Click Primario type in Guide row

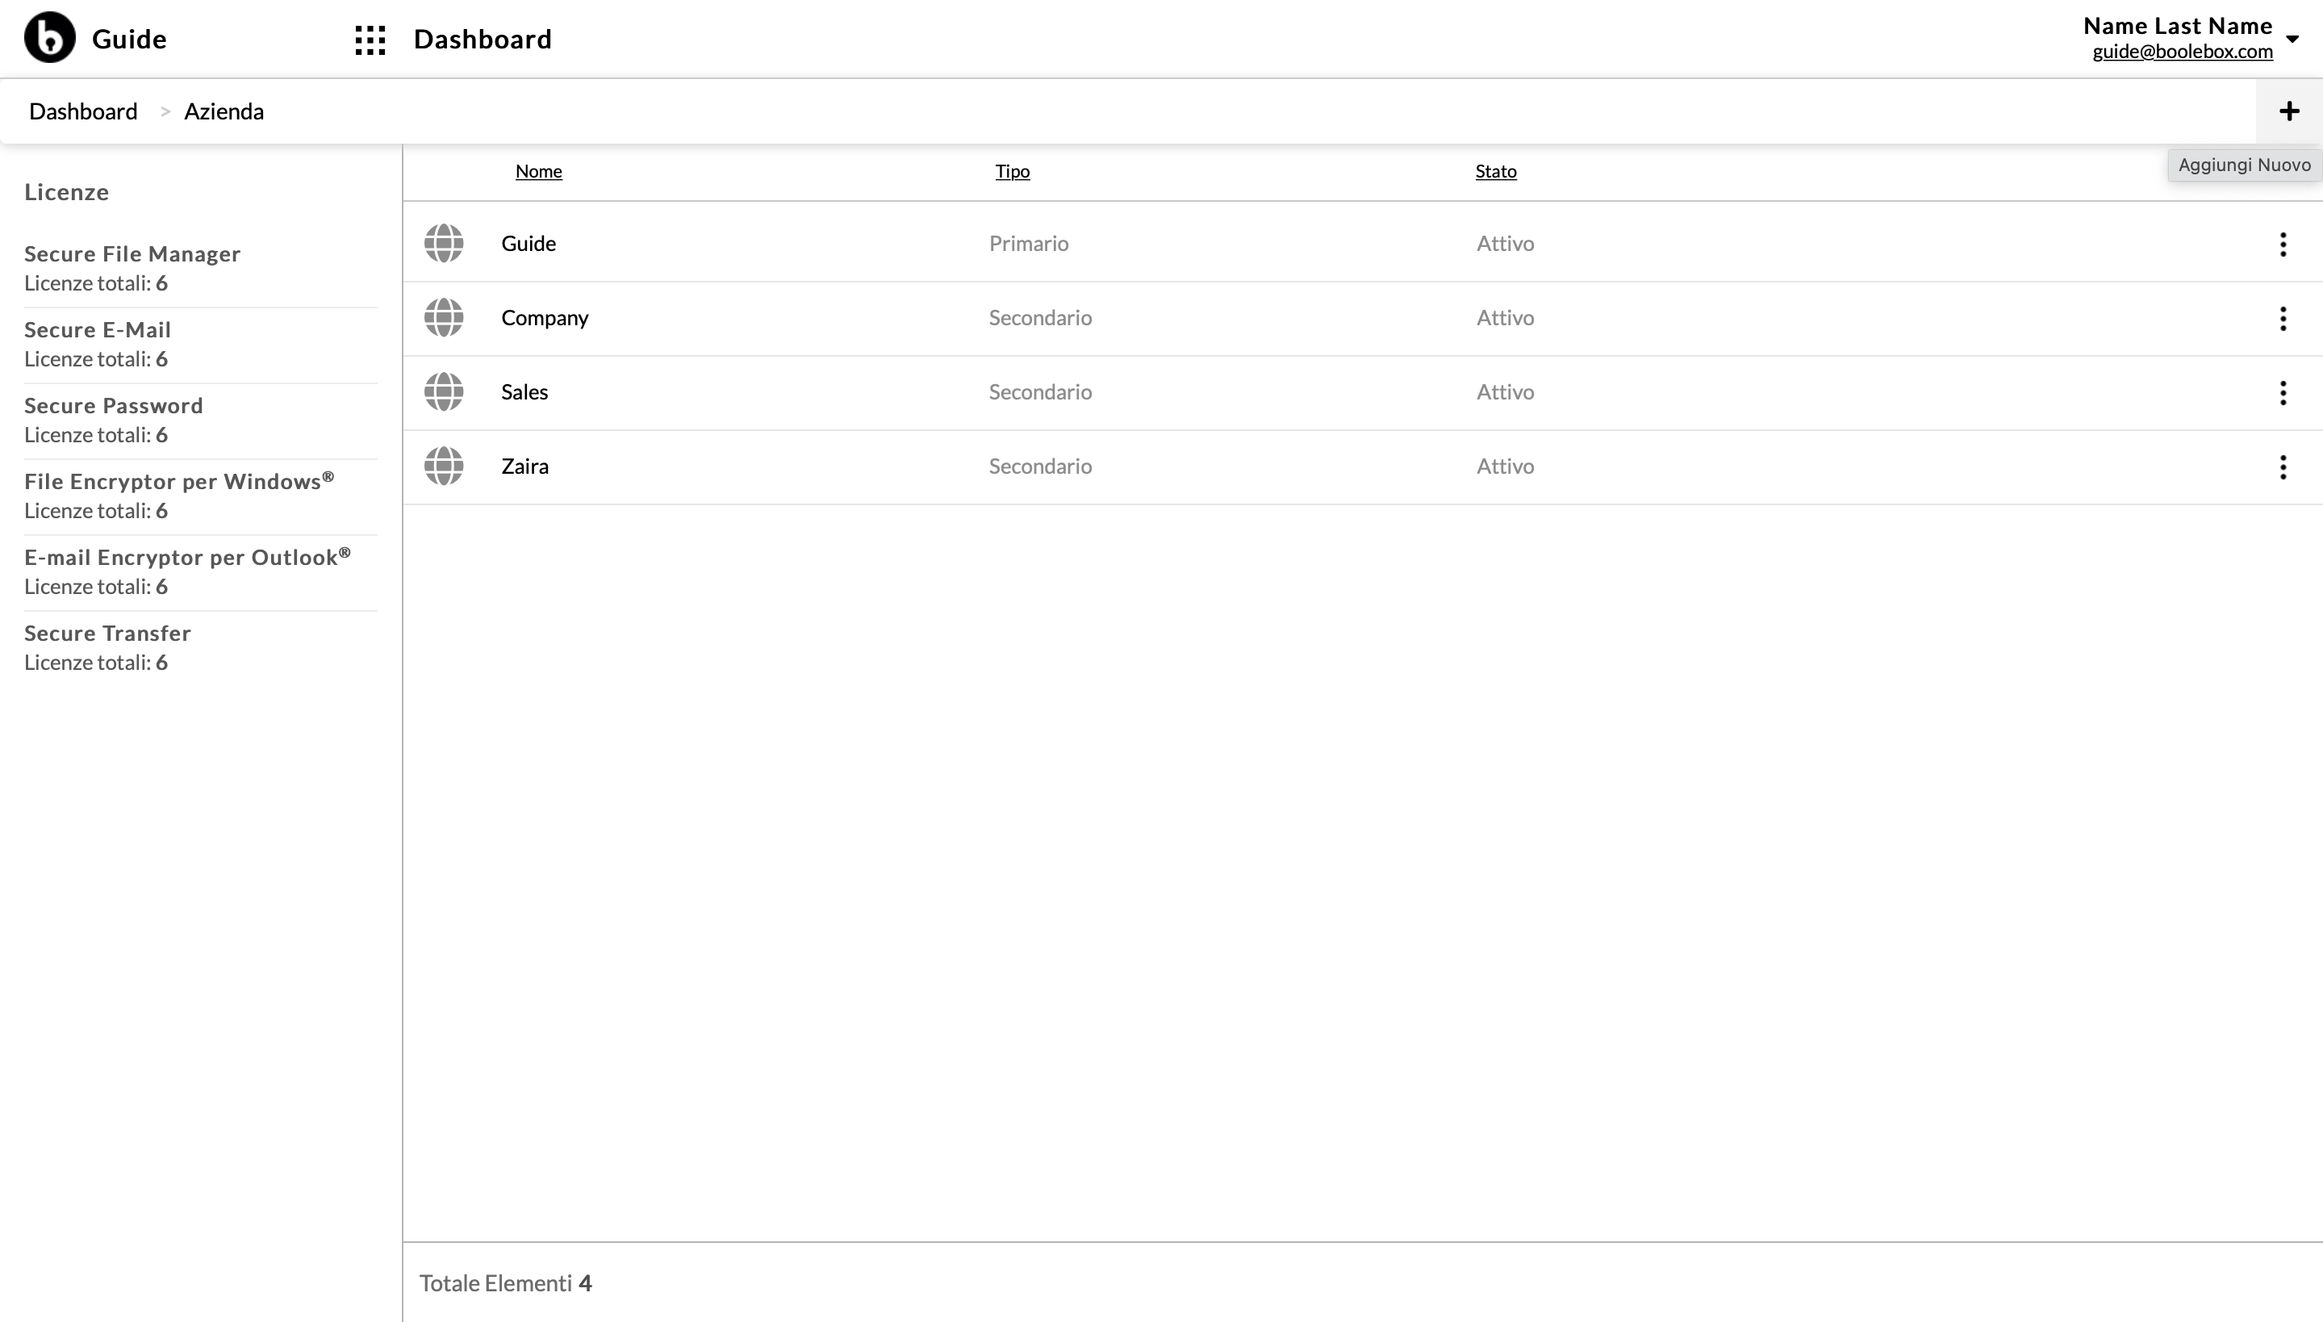[x=1029, y=244]
